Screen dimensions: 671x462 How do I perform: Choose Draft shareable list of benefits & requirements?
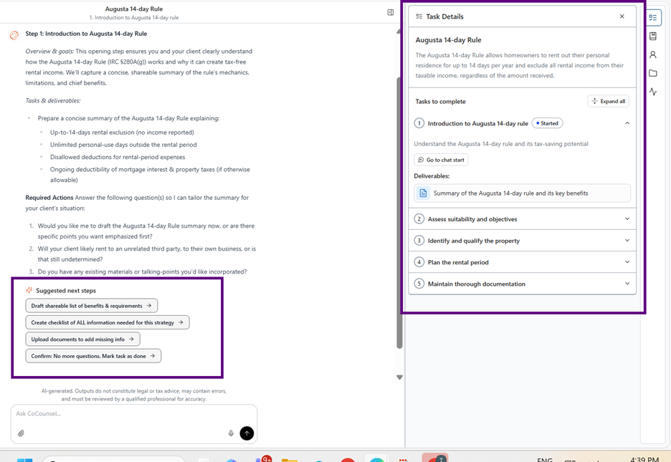(x=92, y=306)
